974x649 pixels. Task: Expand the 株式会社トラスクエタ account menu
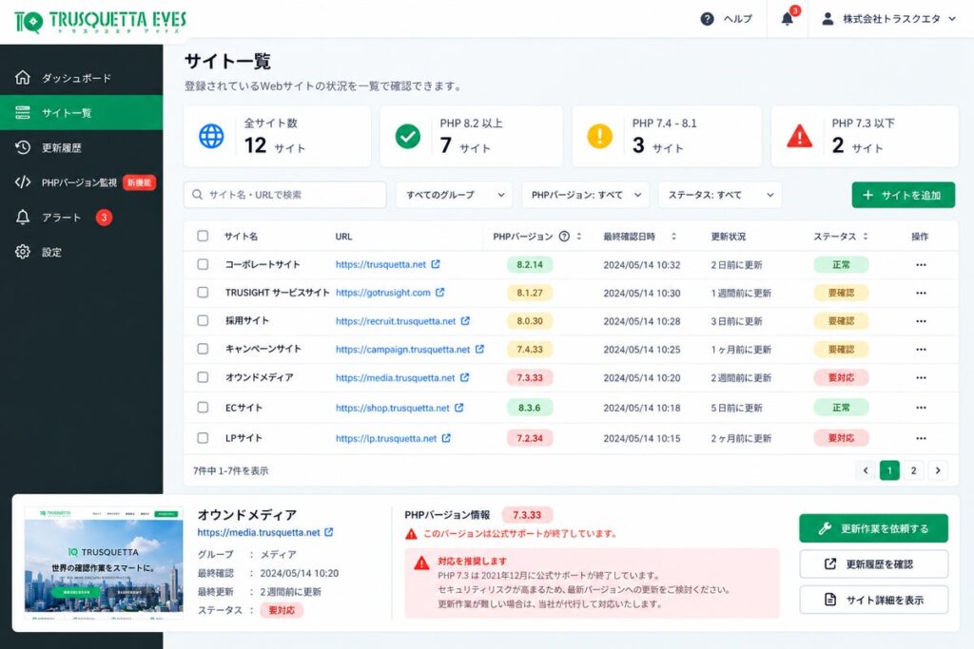point(889,19)
